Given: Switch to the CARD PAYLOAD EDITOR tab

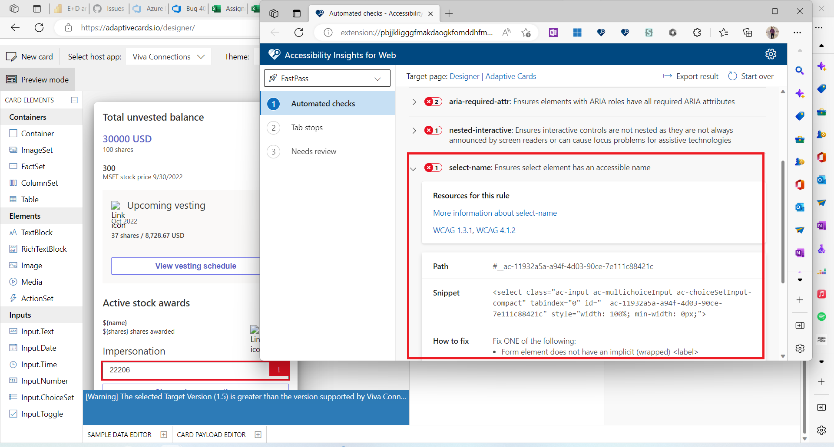Looking at the screenshot, I should pos(211,434).
